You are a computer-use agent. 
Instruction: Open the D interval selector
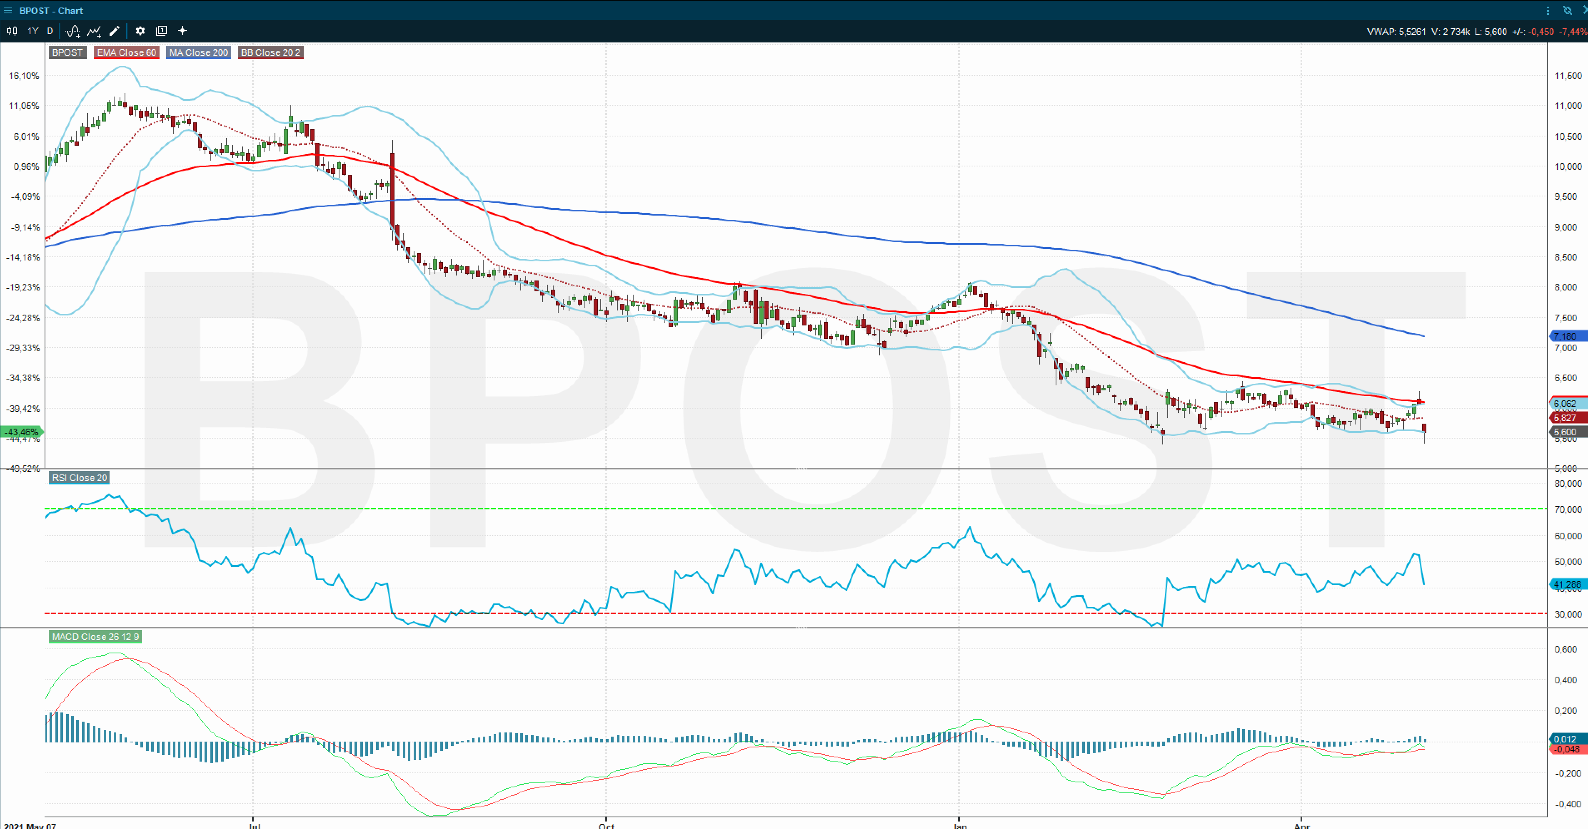tap(50, 31)
